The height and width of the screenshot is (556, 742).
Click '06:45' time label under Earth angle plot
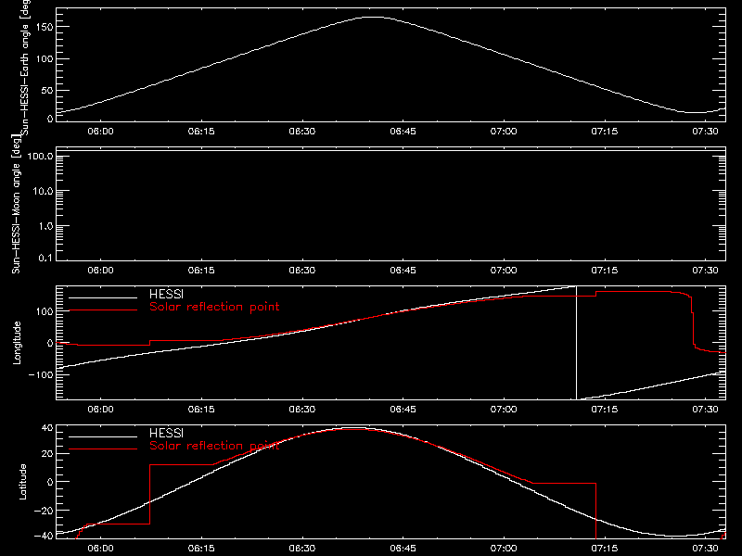tap(403, 132)
